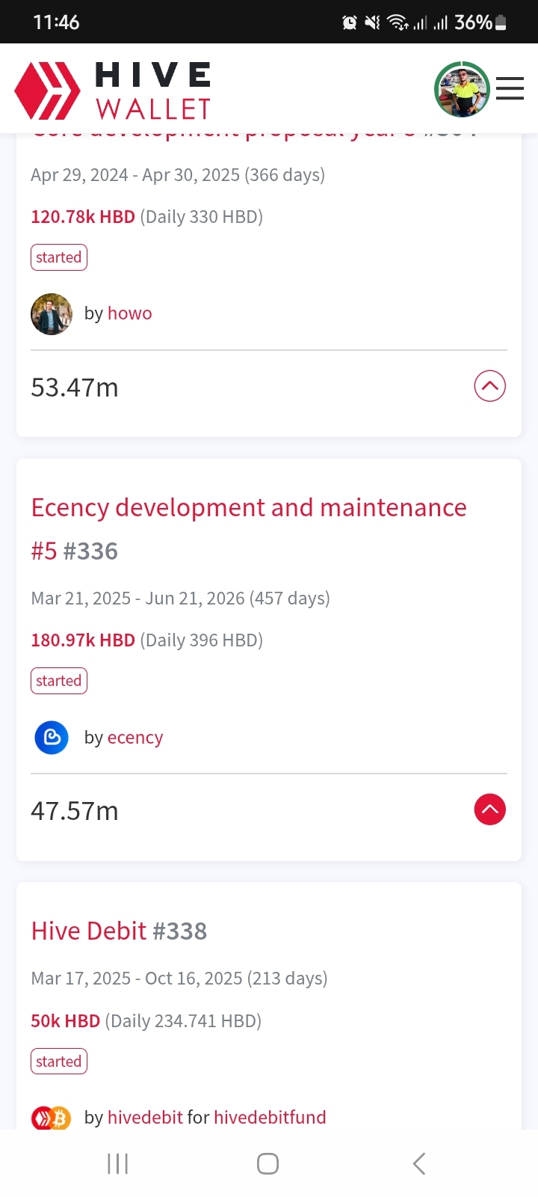Tap the hivedebit bitcoin avatar icon
Viewport: 538px width, 1197px height.
coord(51,1118)
